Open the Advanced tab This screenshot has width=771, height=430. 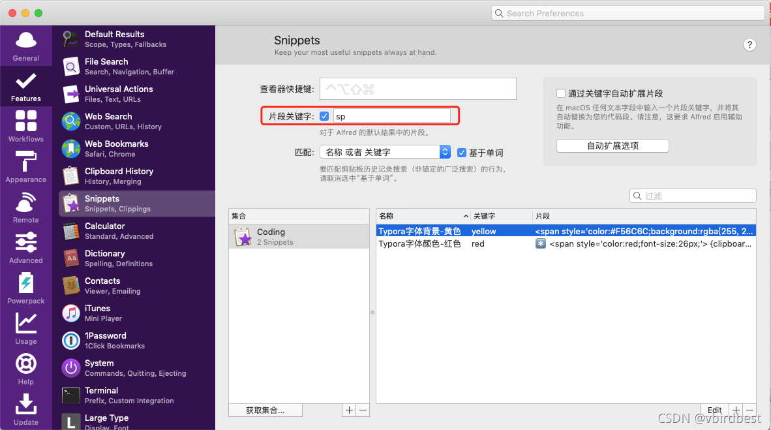click(25, 248)
